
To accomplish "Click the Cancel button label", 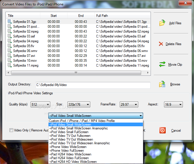I will pos(176,131).
